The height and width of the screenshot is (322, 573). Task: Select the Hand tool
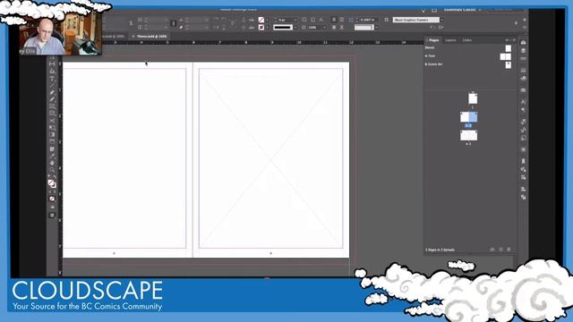(x=52, y=163)
